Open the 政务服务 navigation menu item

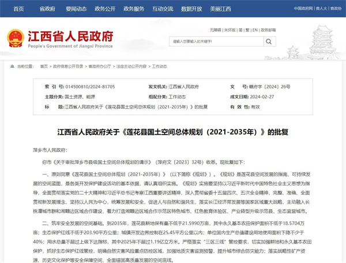tap(134, 9)
